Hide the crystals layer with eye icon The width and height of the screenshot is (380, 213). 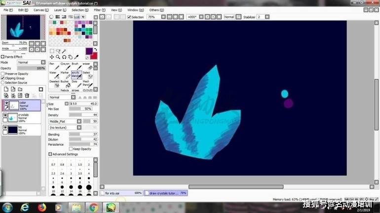(6, 114)
